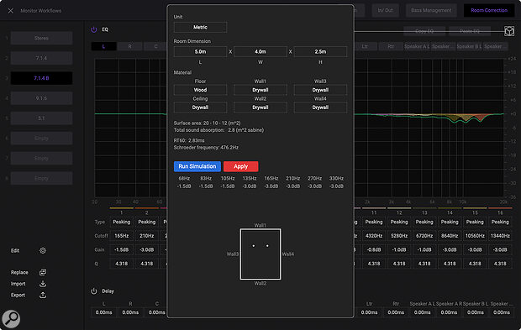This screenshot has height=330, width=521.
Task: Click the Copy EQ button
Action: coord(424,31)
